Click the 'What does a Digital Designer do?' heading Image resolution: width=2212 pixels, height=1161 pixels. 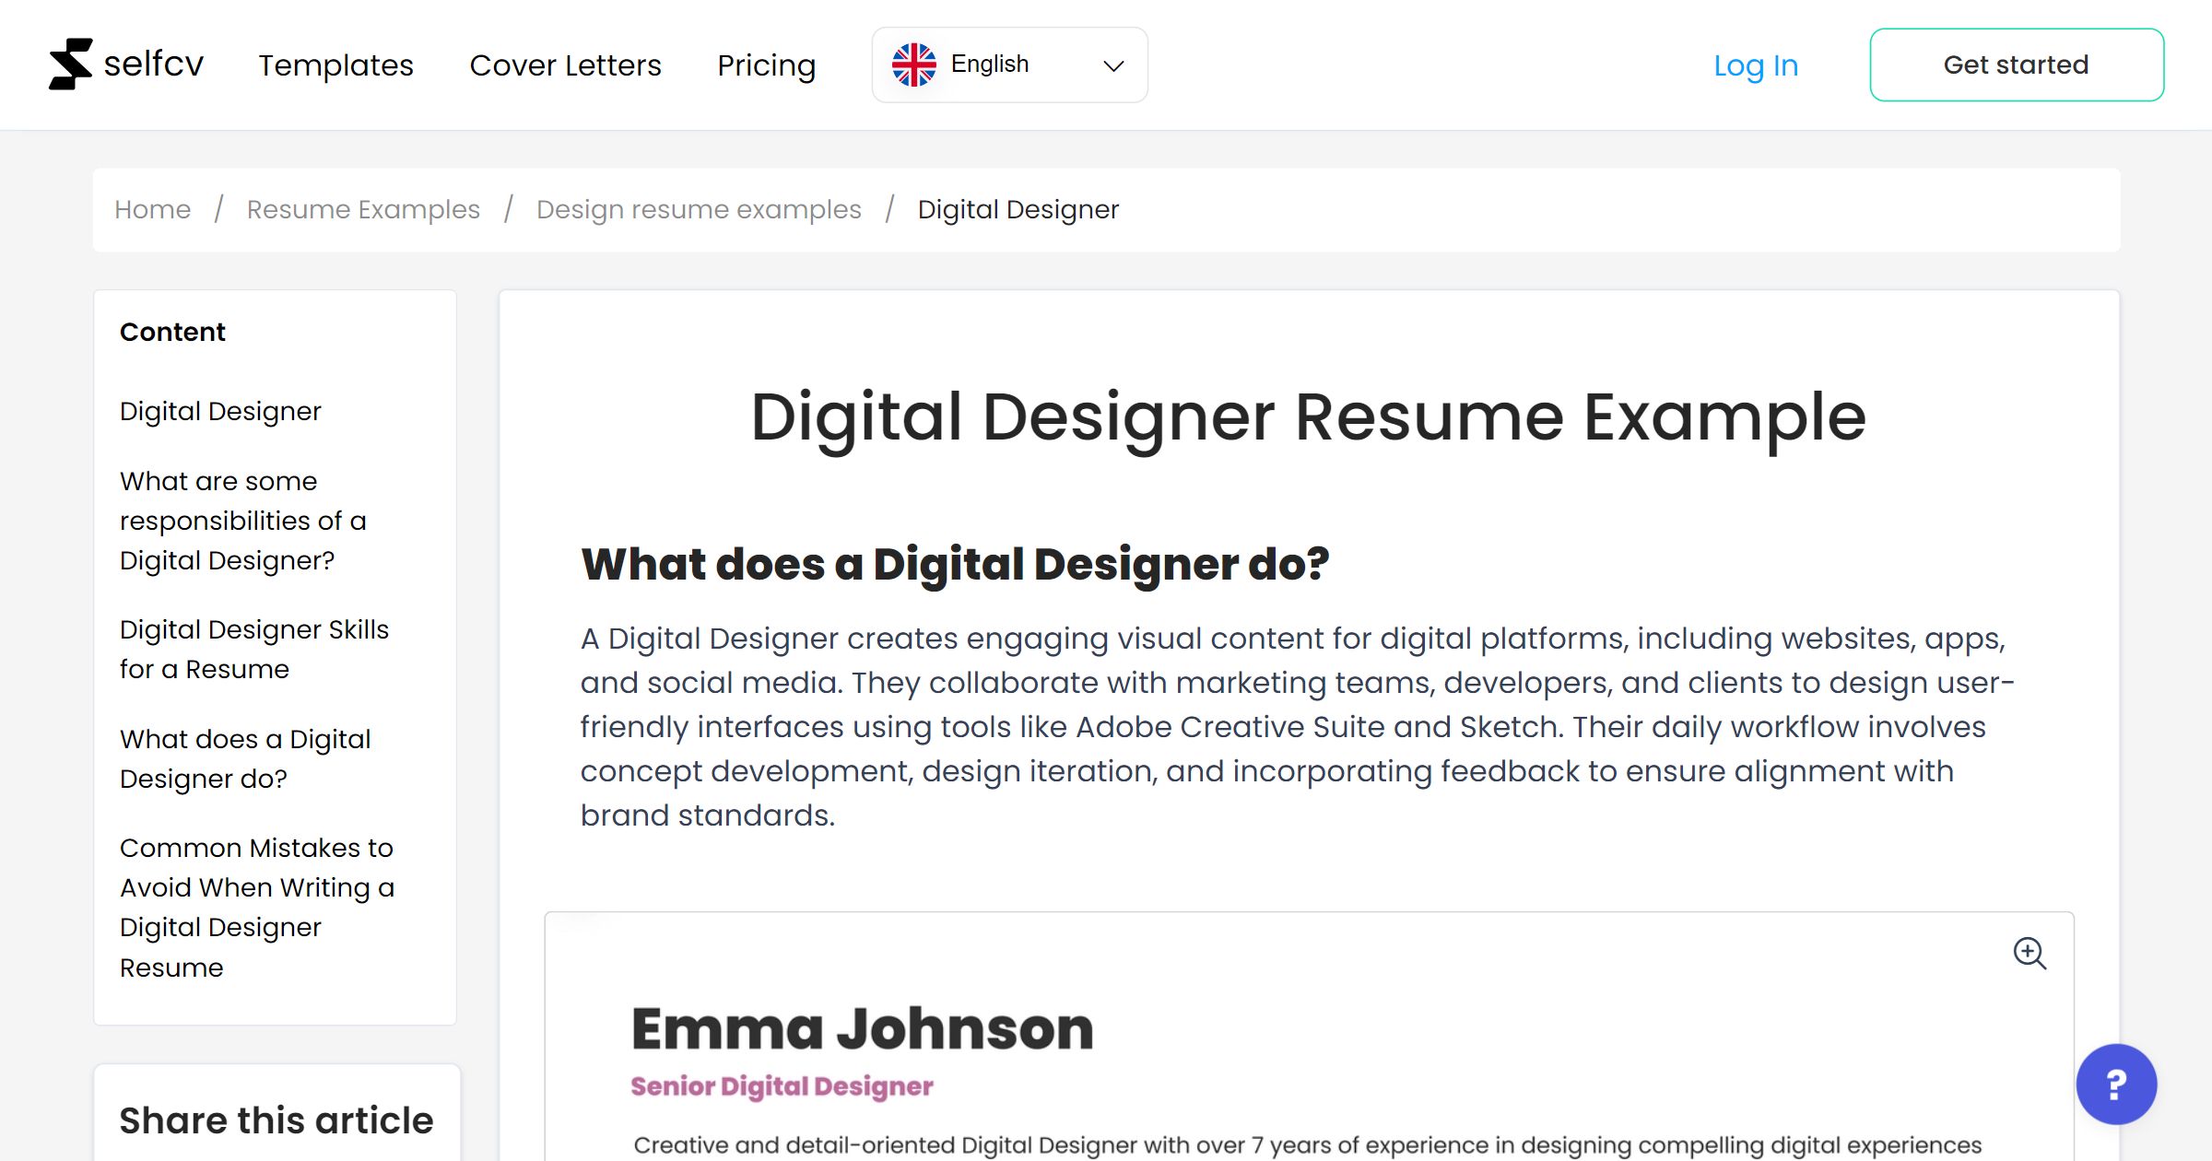(x=955, y=564)
